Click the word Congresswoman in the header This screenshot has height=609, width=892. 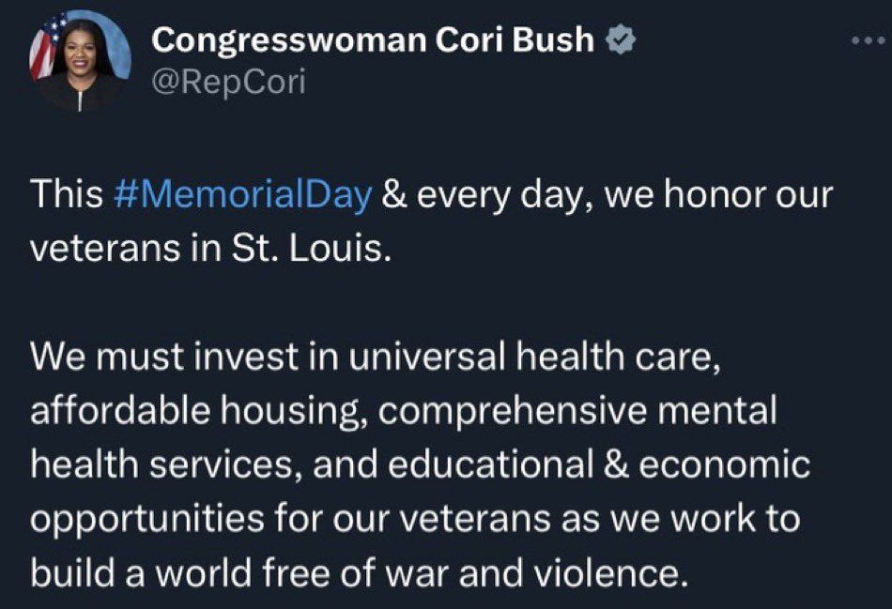[288, 41]
